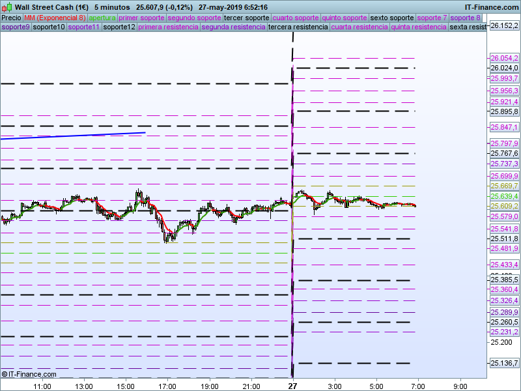Click the 26.054,2 price label

504,58
